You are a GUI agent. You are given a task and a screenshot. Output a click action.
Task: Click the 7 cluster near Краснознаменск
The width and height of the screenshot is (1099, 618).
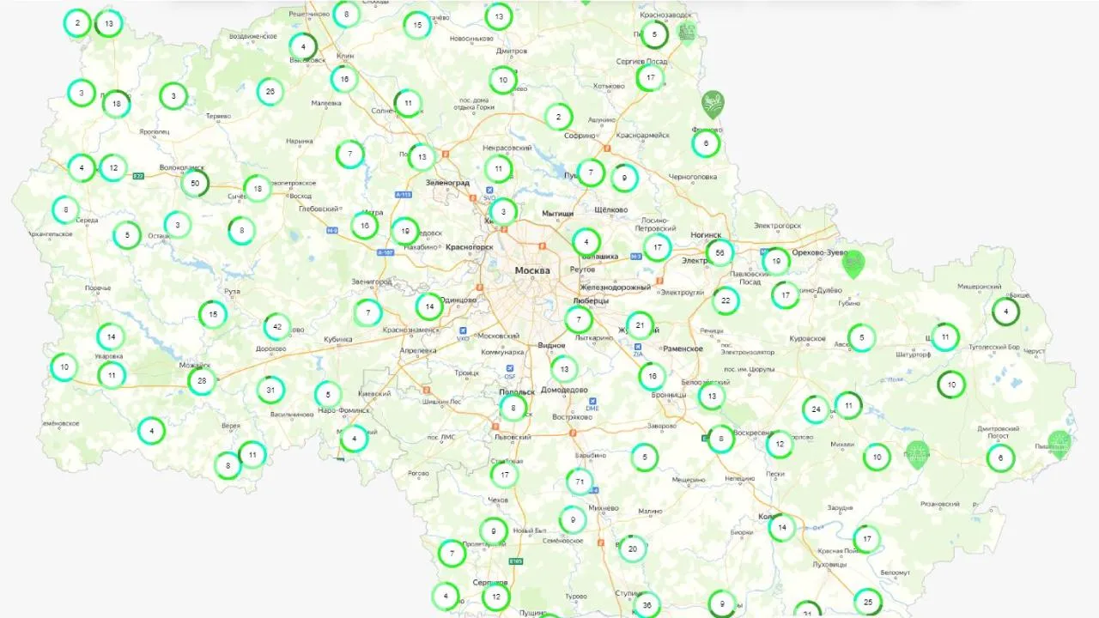pyautogui.click(x=367, y=312)
